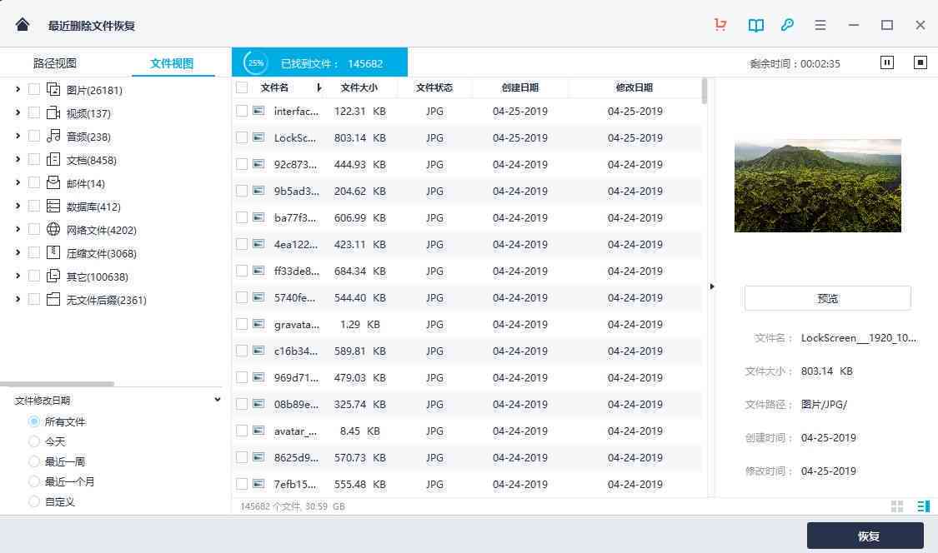Select the 所有文件 radio button
Image resolution: width=938 pixels, height=553 pixels.
coord(34,421)
